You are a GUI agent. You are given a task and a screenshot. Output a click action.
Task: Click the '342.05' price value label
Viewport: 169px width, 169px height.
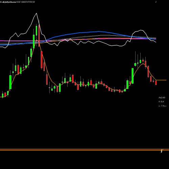(162, 98)
